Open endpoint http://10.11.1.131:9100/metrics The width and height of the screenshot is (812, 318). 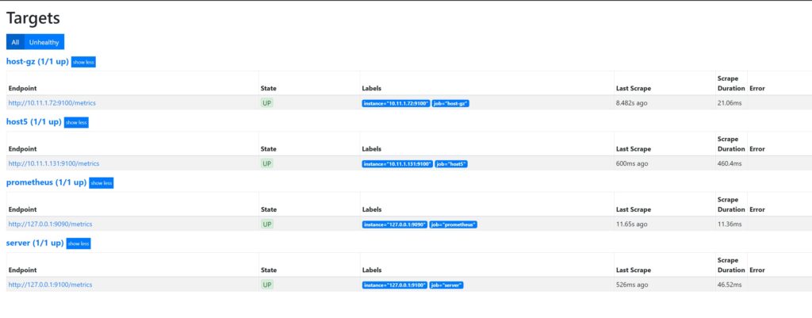tap(54, 163)
